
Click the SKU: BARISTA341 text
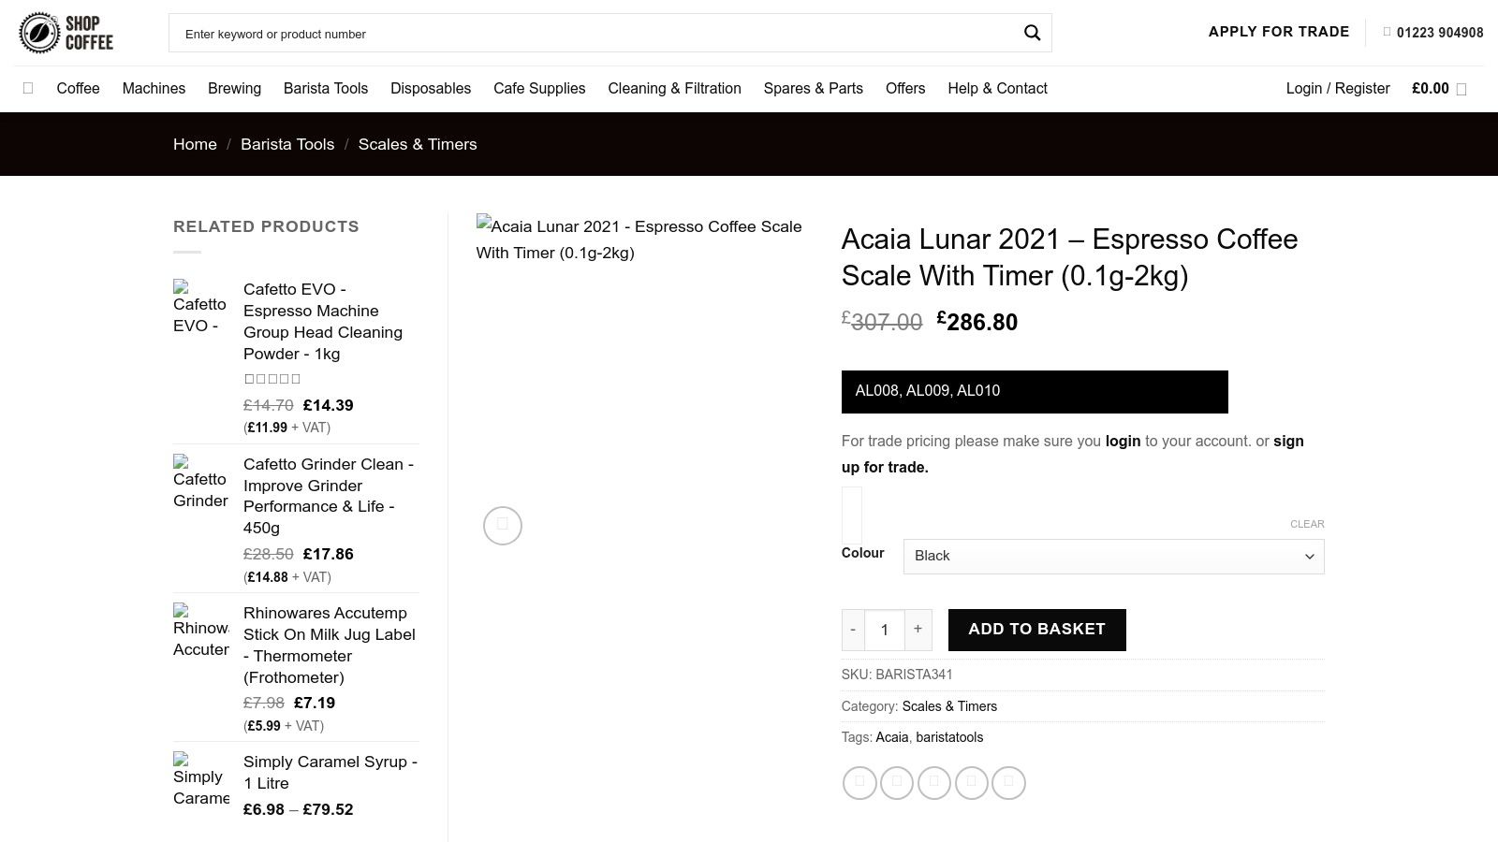(897, 675)
